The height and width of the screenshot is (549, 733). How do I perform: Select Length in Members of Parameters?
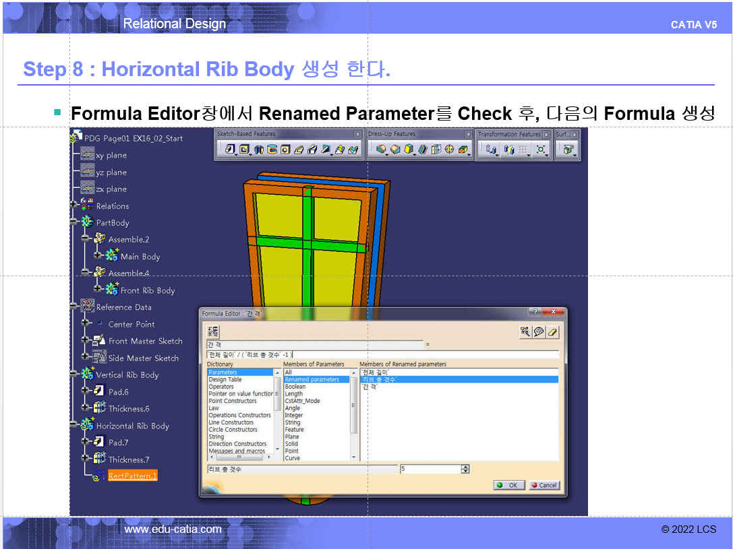tap(294, 393)
